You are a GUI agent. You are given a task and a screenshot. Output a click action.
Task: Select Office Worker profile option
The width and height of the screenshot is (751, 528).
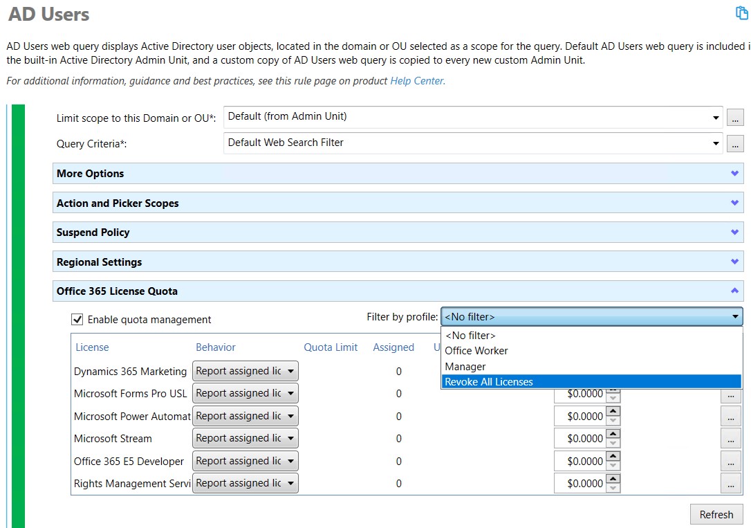[591, 351]
